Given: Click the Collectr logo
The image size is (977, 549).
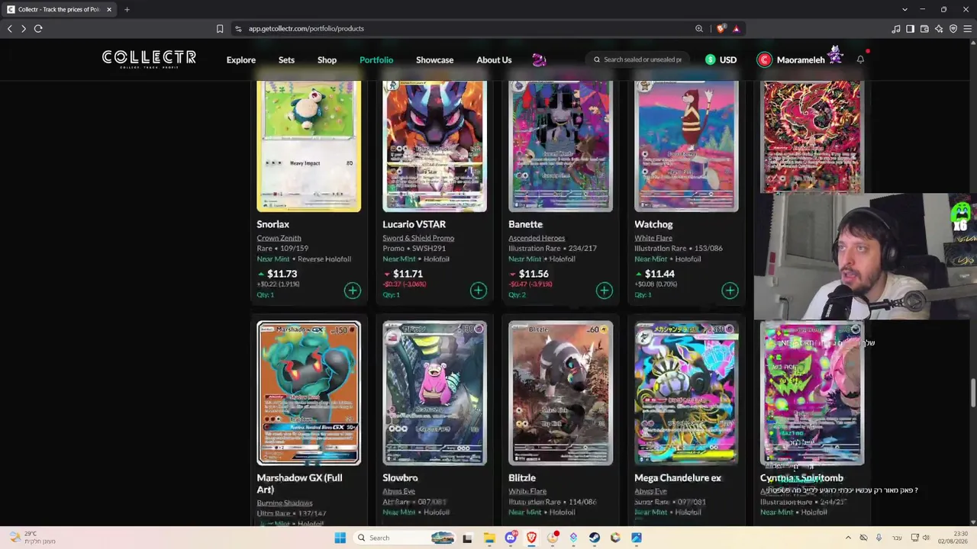Looking at the screenshot, I should point(150,59).
